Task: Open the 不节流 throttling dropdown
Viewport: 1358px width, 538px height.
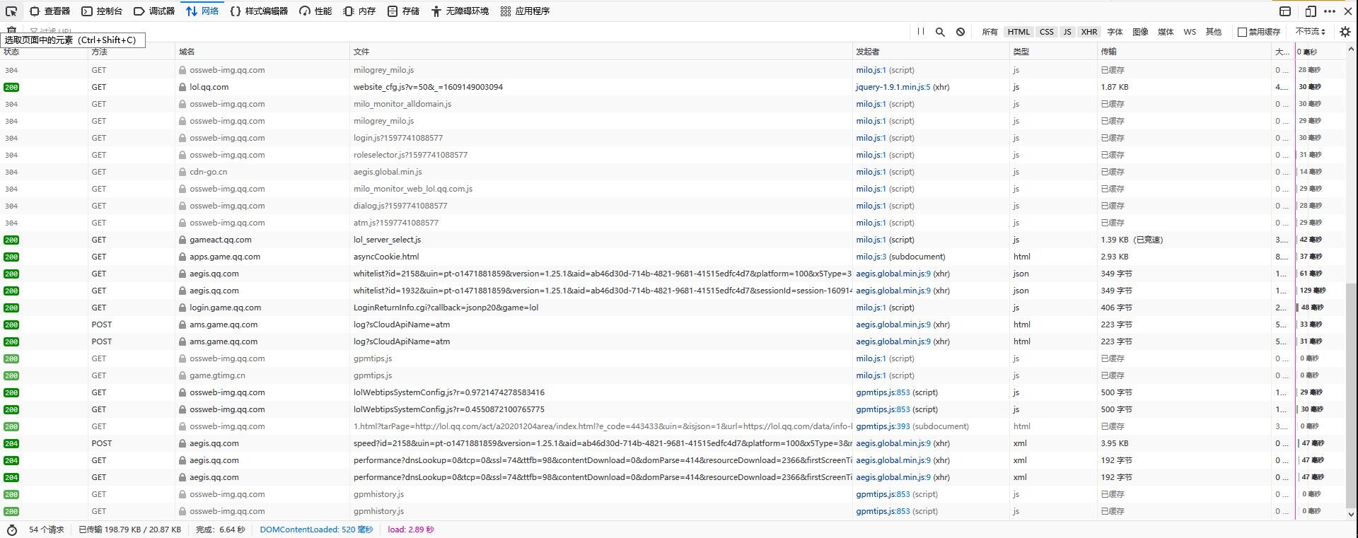Action: click(x=1310, y=32)
